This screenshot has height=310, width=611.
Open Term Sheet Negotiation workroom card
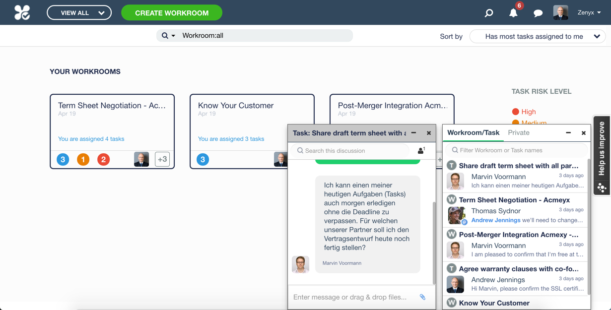[112, 131]
